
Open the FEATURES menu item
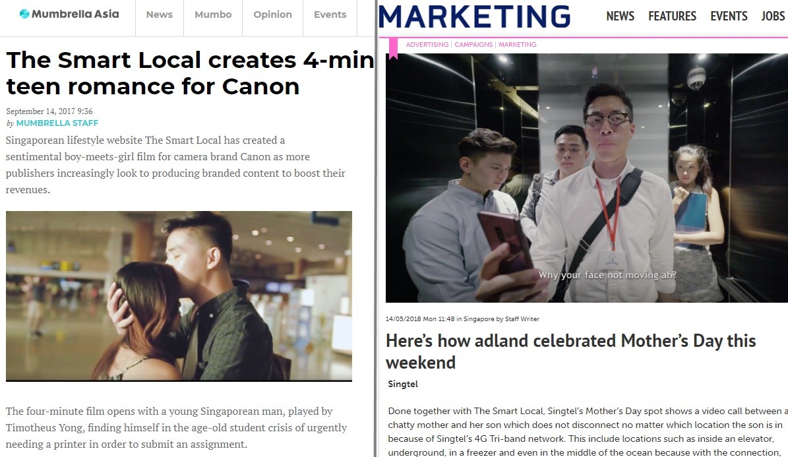pyautogui.click(x=672, y=16)
